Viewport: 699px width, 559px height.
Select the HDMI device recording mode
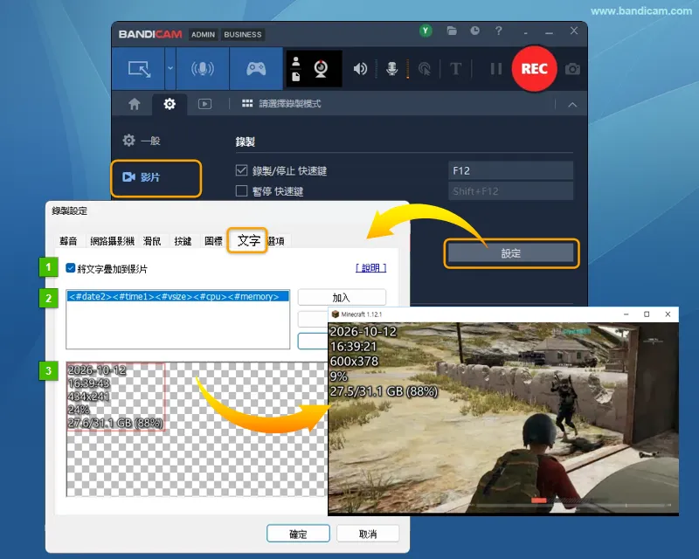tap(203, 69)
